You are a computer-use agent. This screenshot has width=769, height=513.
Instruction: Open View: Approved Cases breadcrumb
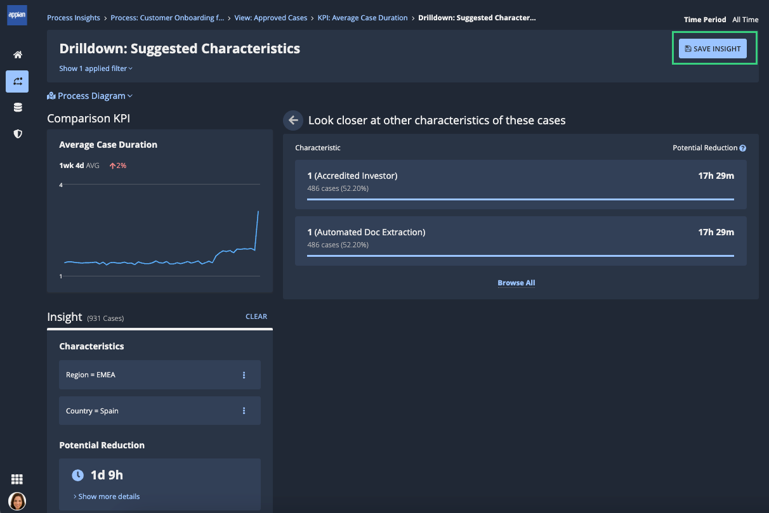[271, 18]
